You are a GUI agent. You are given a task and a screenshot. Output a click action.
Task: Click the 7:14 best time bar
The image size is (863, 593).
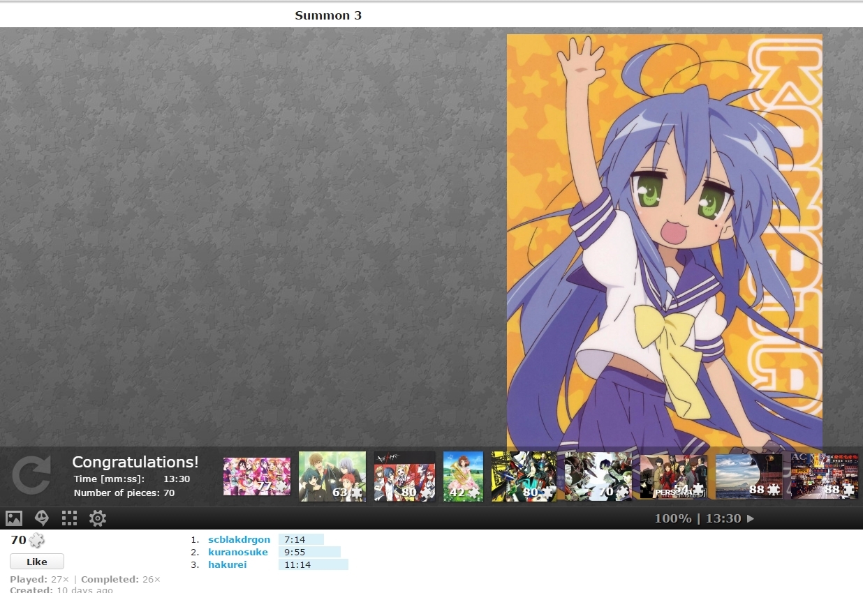point(301,539)
